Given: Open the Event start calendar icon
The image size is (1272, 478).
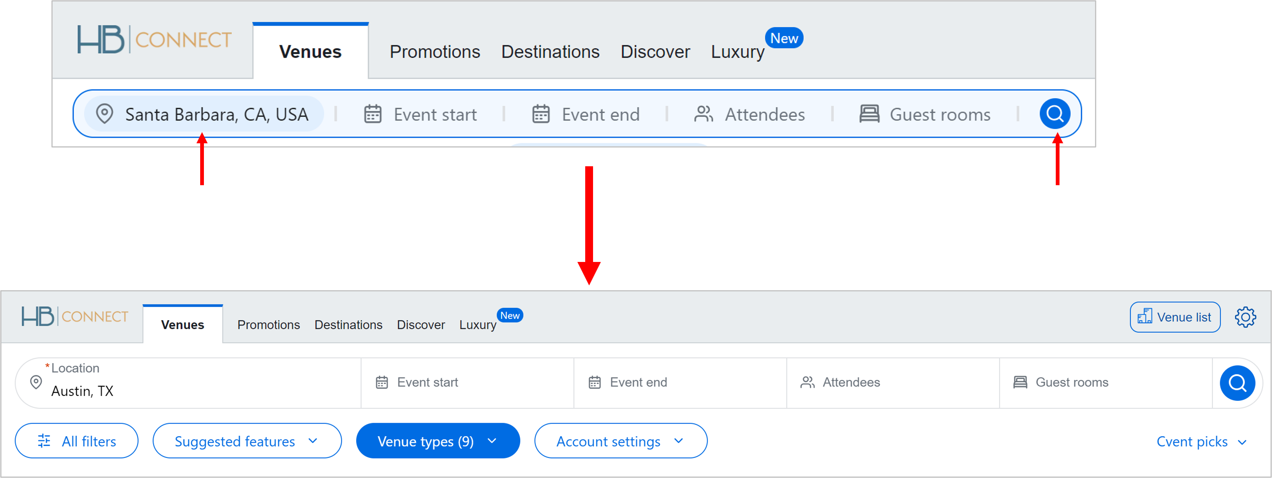Looking at the screenshot, I should click(x=373, y=114).
